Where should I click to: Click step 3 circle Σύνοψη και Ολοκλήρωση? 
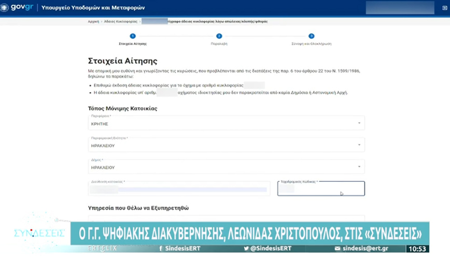(x=311, y=36)
